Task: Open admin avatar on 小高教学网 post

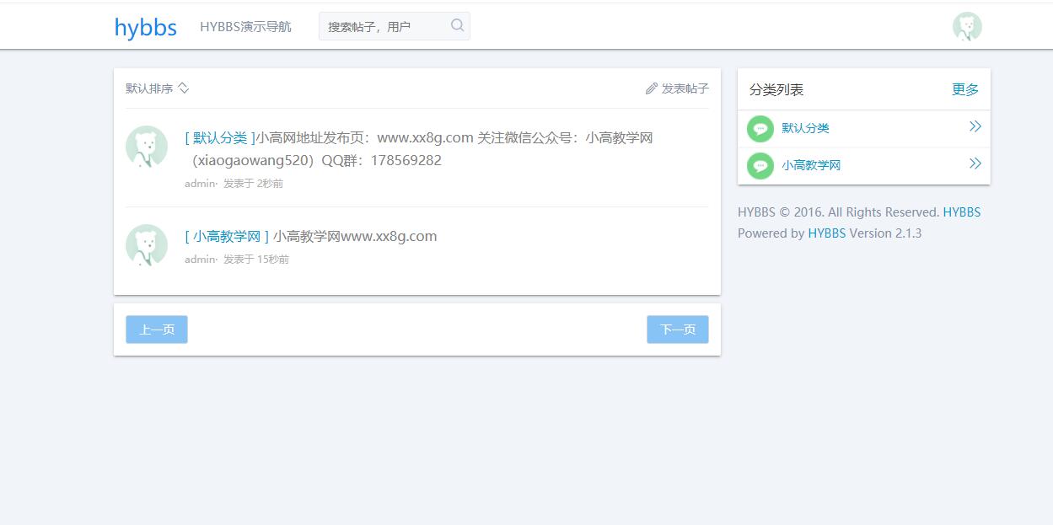Action: click(147, 245)
